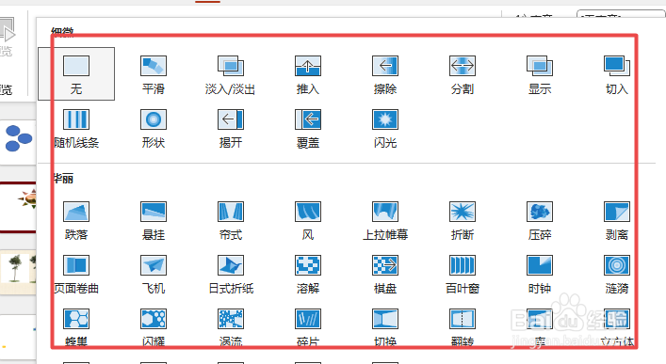Image resolution: width=666 pixels, height=364 pixels.
Task: Select the 碎片 transition
Action: pos(308,327)
